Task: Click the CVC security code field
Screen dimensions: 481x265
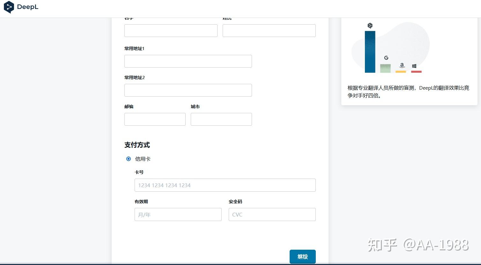Action: click(x=272, y=214)
